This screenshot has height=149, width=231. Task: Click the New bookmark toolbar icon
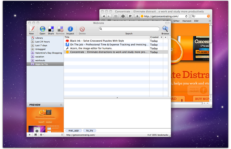[x=32, y=29]
